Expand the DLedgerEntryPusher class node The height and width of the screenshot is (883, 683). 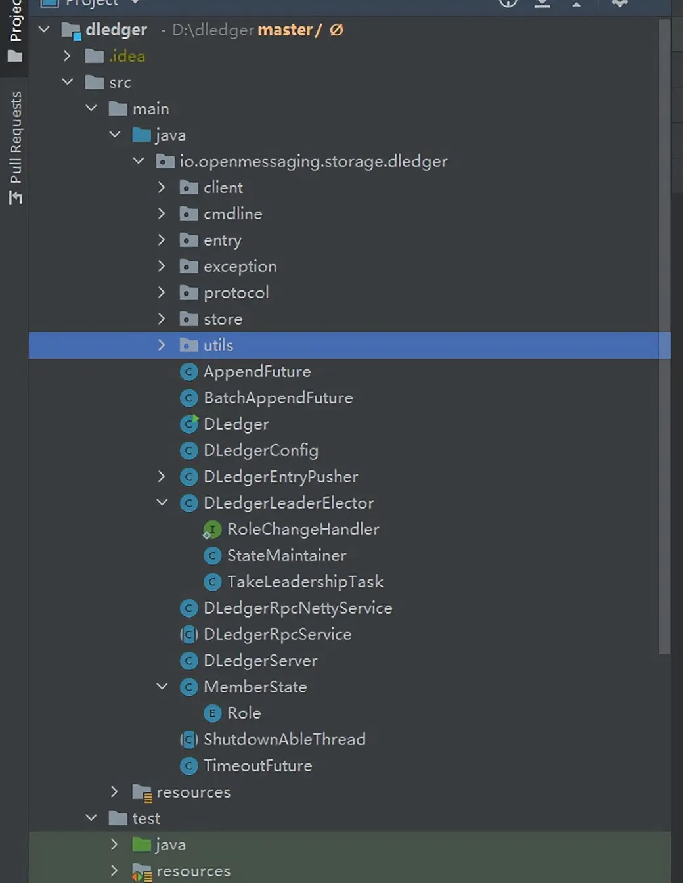coord(162,476)
